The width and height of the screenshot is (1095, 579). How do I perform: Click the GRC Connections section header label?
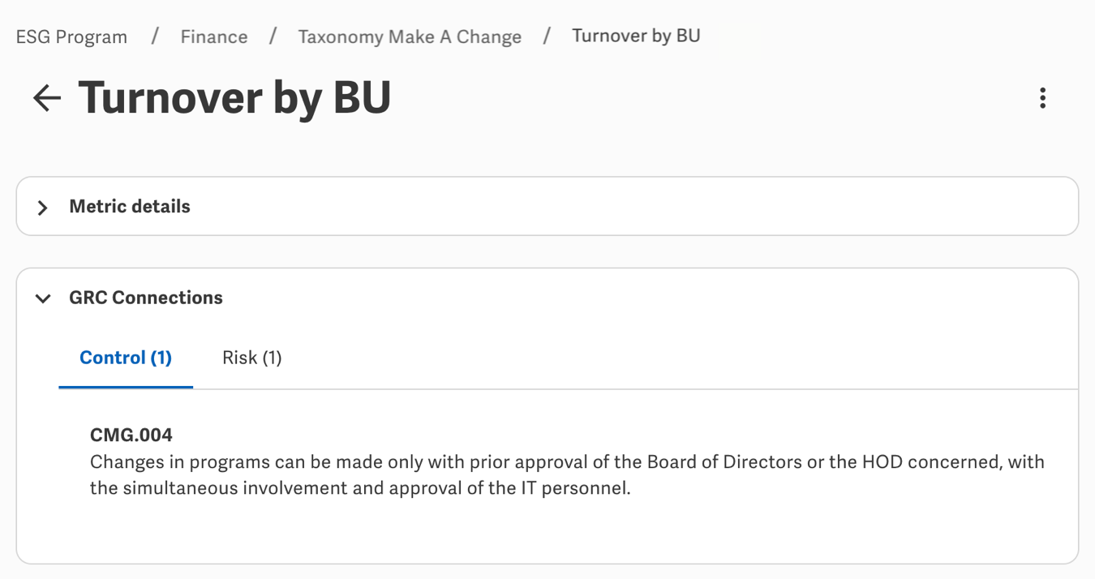click(x=146, y=298)
